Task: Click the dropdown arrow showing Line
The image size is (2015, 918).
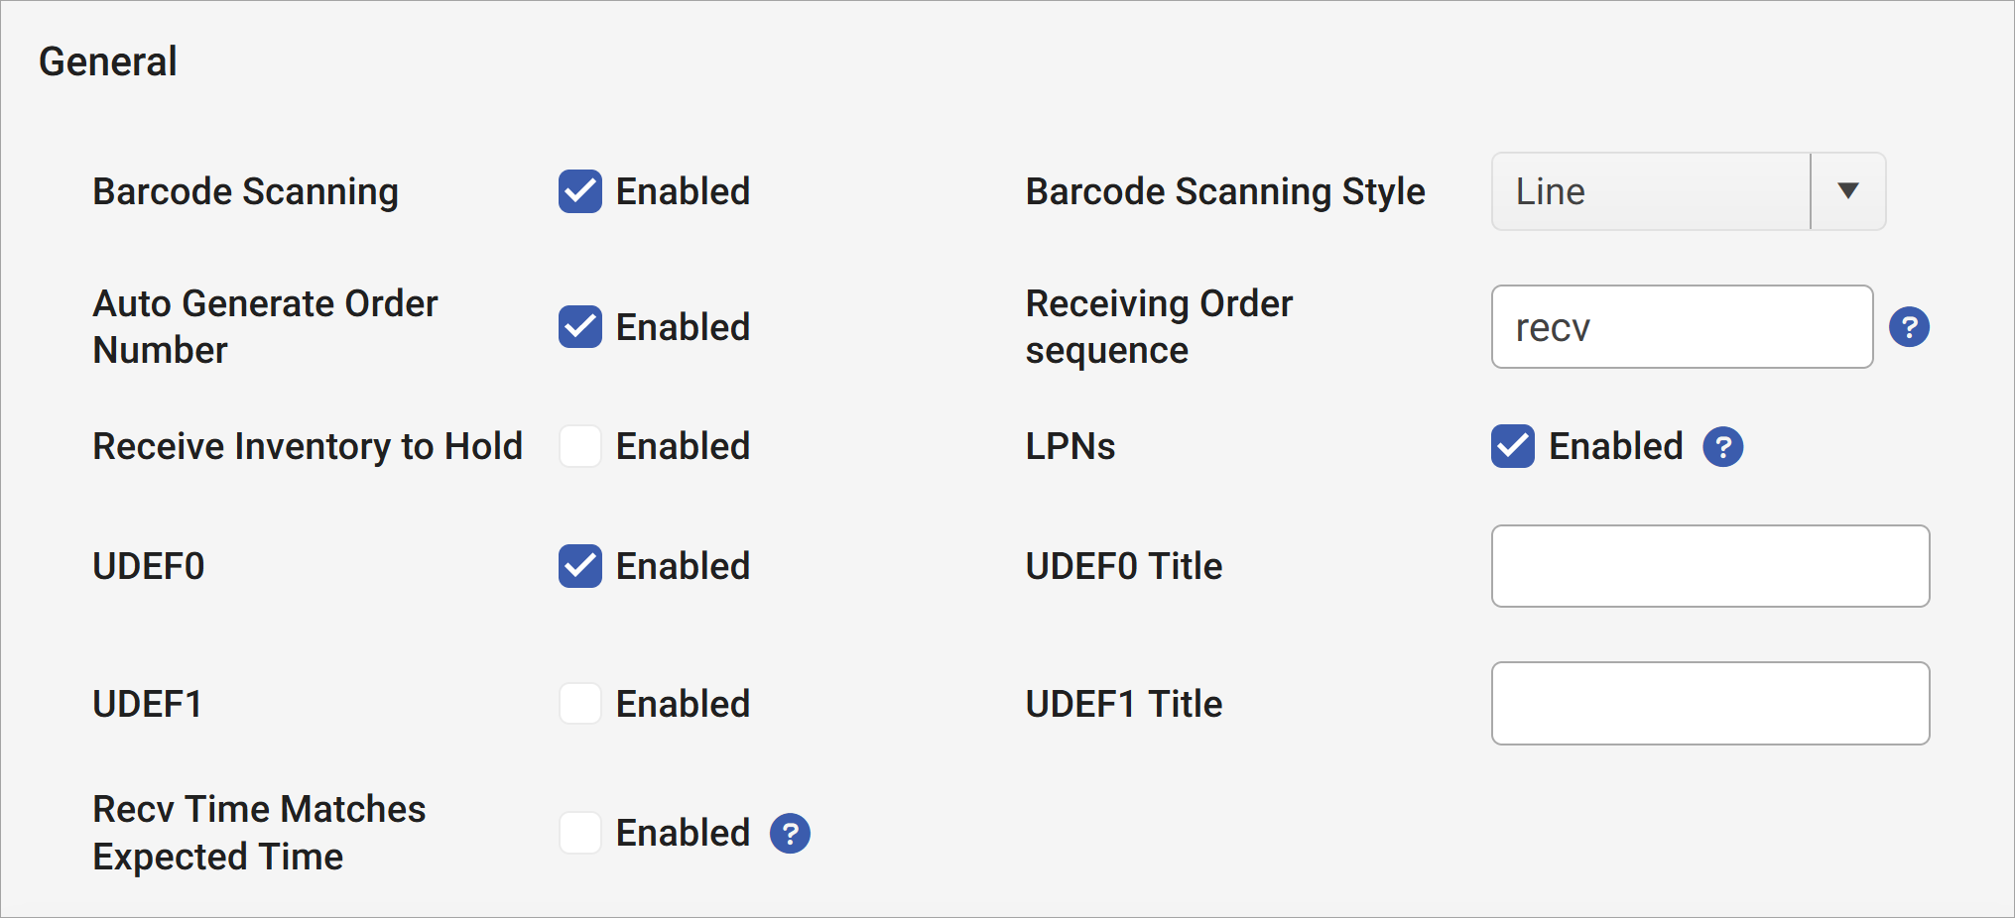Action: (x=1847, y=191)
